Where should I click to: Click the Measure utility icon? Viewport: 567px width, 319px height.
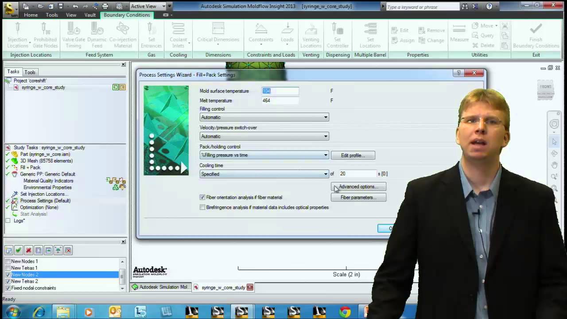click(459, 29)
